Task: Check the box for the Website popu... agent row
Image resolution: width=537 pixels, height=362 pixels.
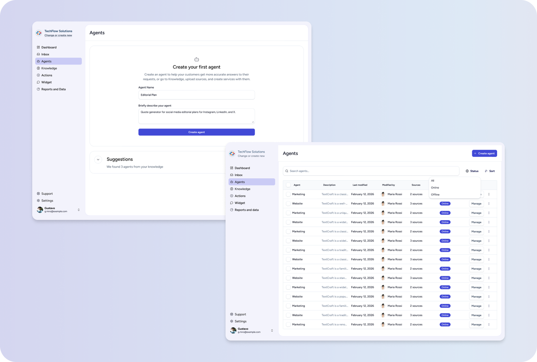Action: click(x=288, y=297)
